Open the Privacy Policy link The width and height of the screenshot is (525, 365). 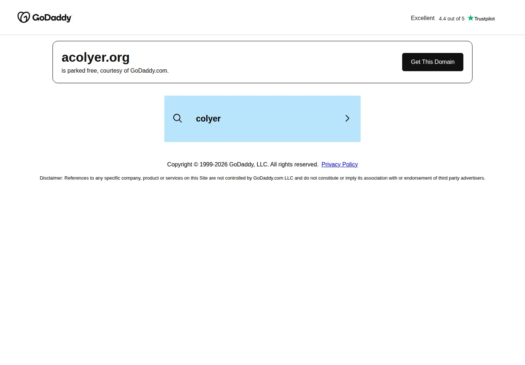click(339, 165)
